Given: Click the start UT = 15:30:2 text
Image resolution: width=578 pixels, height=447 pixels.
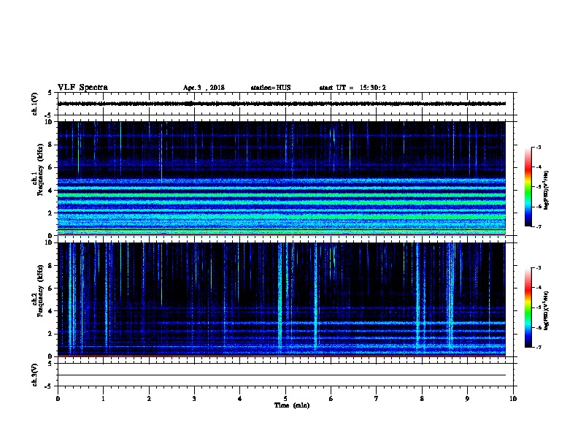Looking at the screenshot, I should tap(352, 88).
